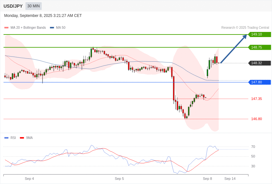Click the blue upward forecast arrow

tap(234, 49)
